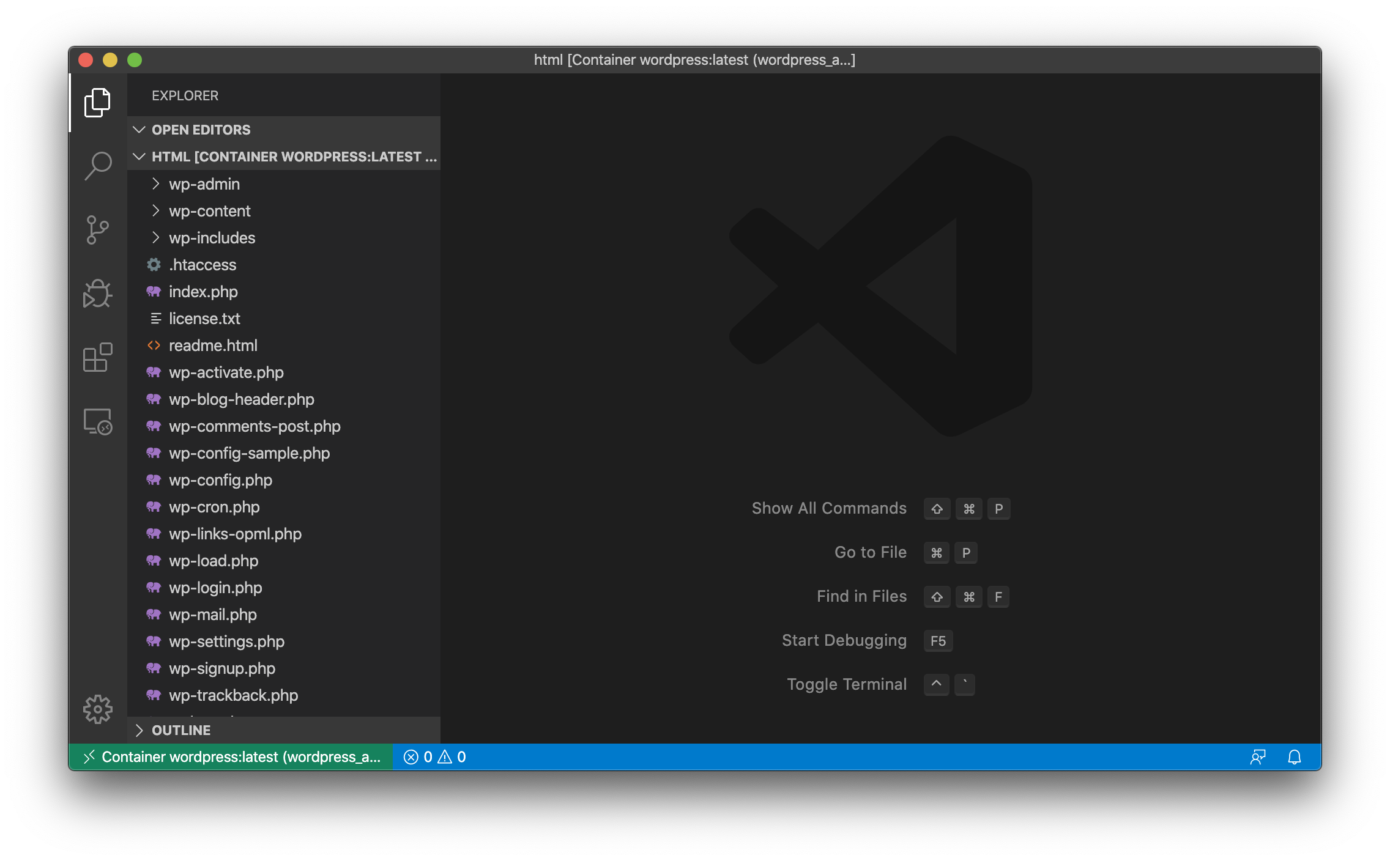Expand the Outline section
Image resolution: width=1390 pixels, height=861 pixels.
tap(180, 730)
